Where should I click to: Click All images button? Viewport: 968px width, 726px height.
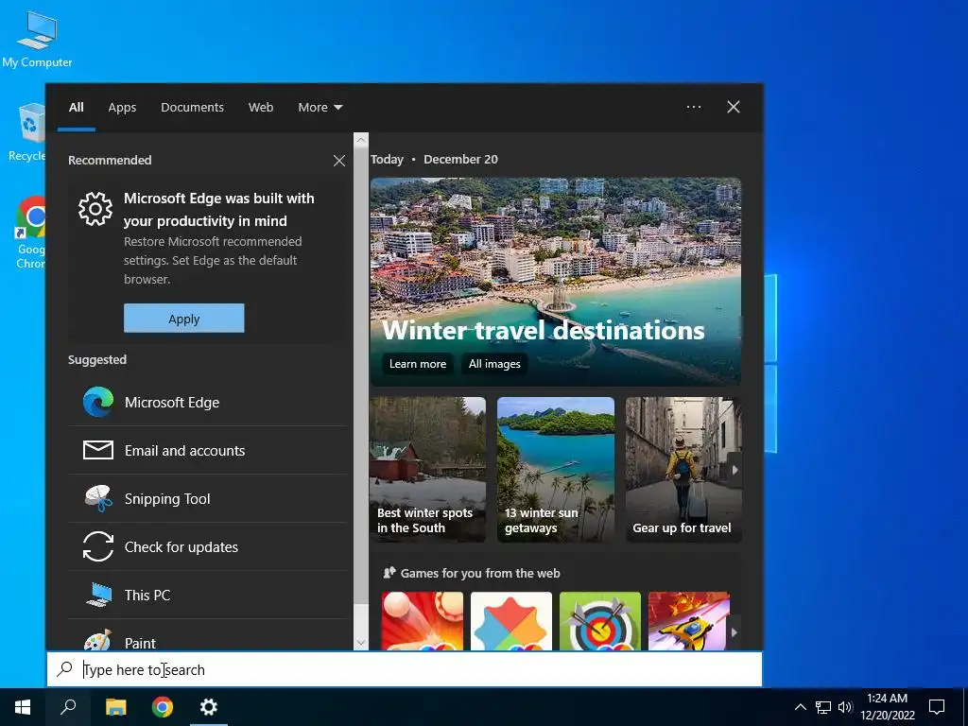pyautogui.click(x=494, y=364)
